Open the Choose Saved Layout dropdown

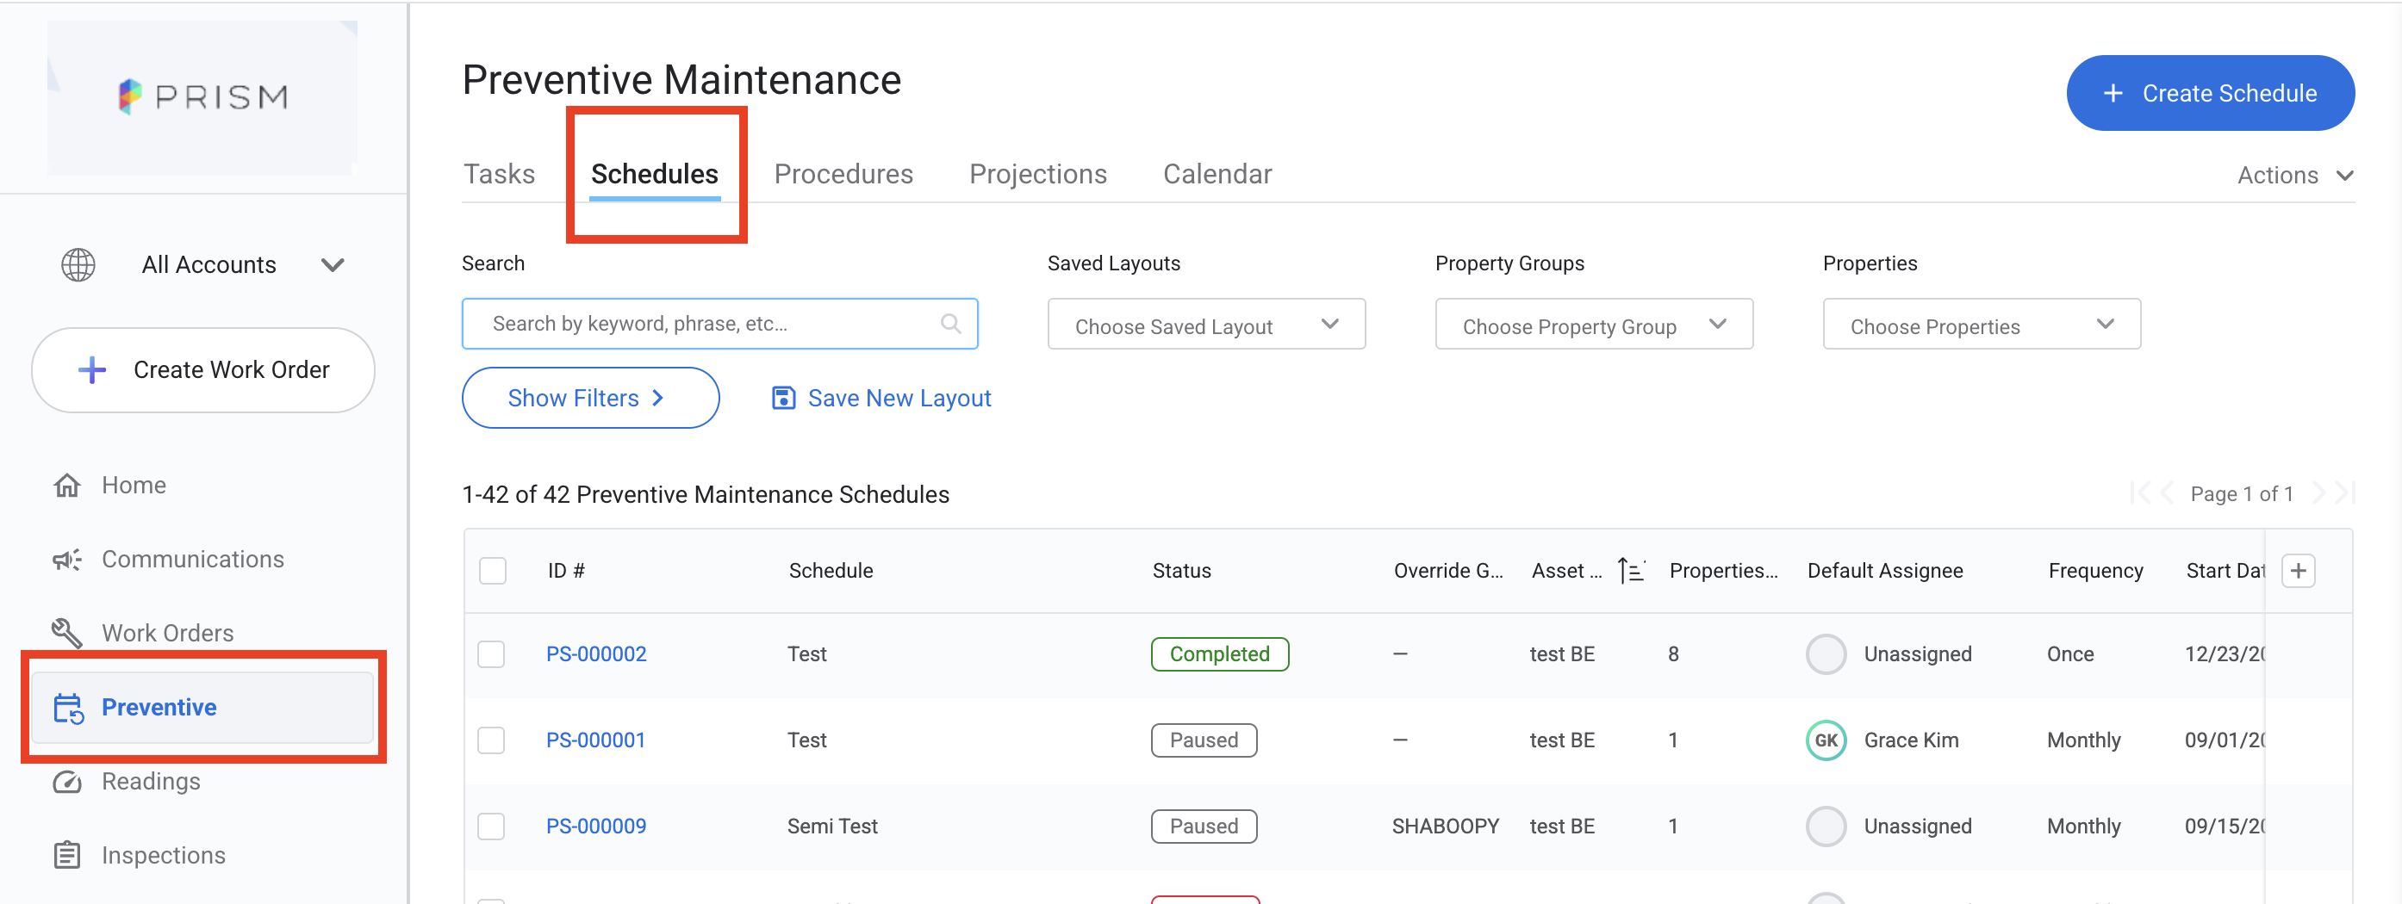pos(1205,325)
